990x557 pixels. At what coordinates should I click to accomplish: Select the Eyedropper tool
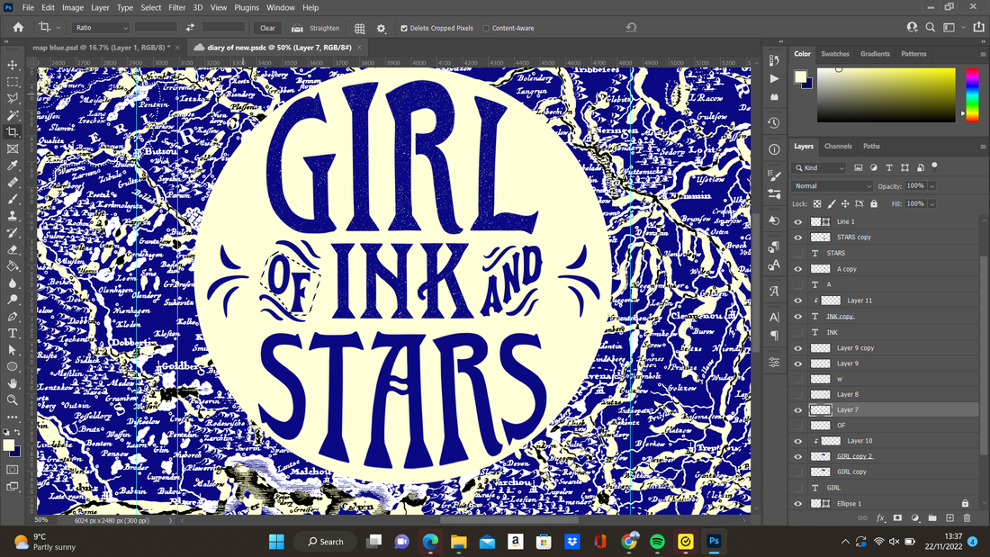tap(13, 166)
